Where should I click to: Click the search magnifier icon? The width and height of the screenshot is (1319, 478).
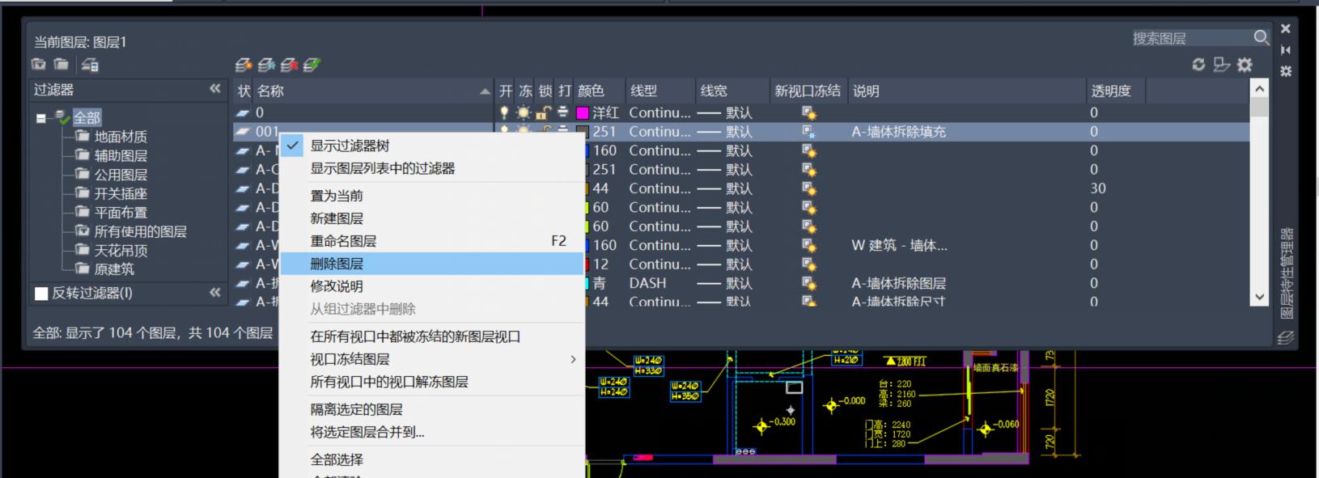[x=1261, y=37]
